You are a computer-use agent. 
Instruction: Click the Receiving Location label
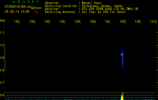61,6
